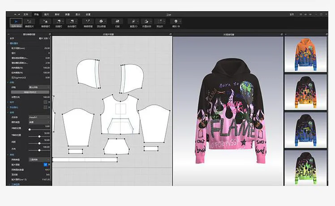Screen dimensions: 335x206
Task: Select the arrow select/move tool
Action: point(16,21)
